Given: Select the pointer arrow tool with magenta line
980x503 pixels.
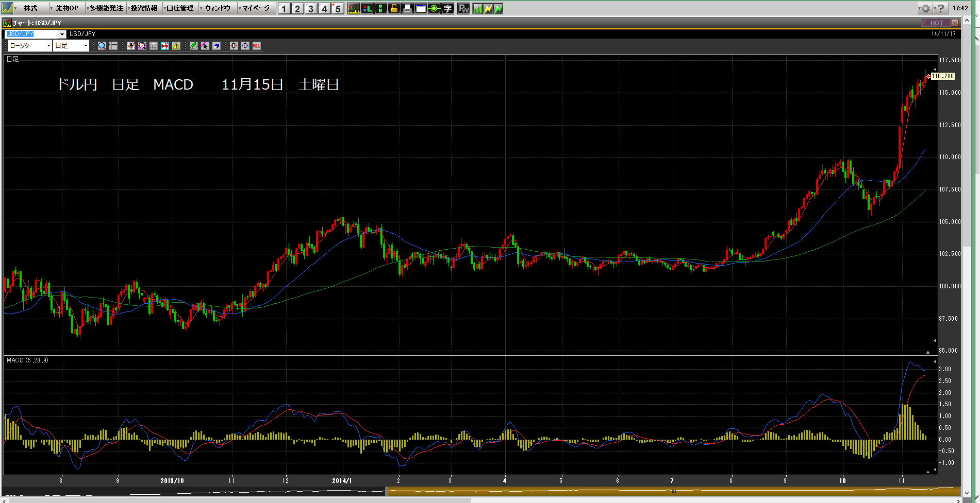Looking at the screenshot, I should pyautogui.click(x=205, y=46).
